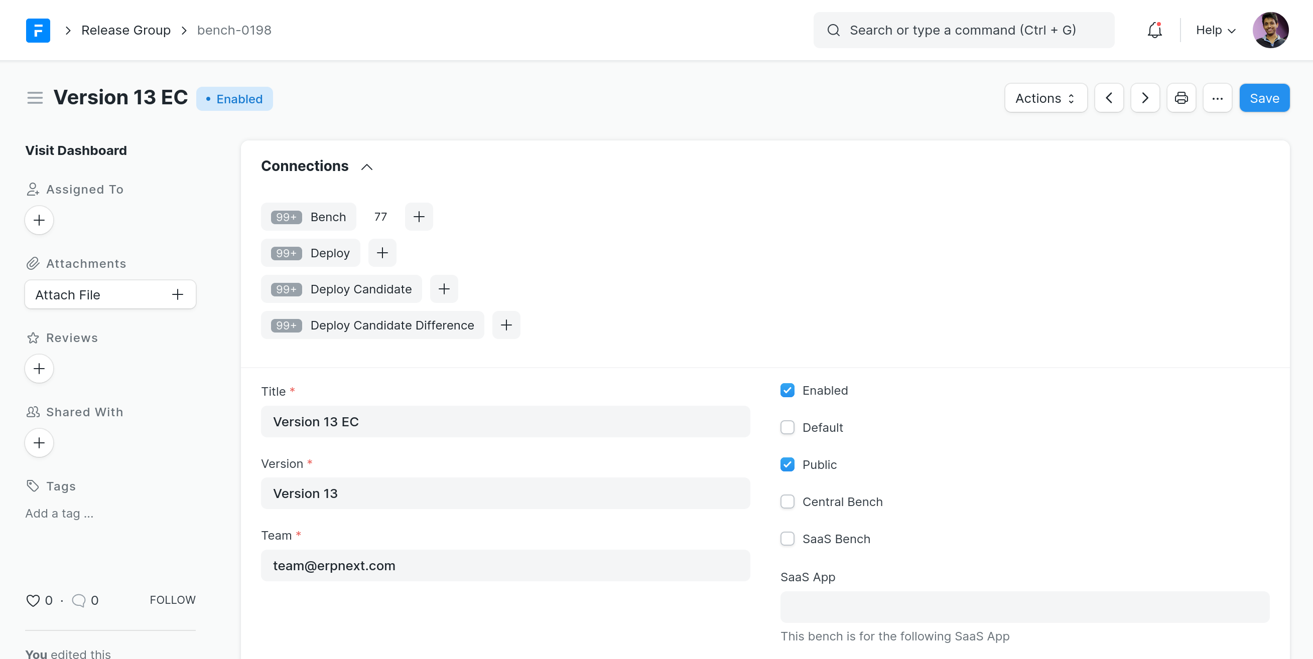
Task: Like this document heart icon
Action: tap(33, 600)
